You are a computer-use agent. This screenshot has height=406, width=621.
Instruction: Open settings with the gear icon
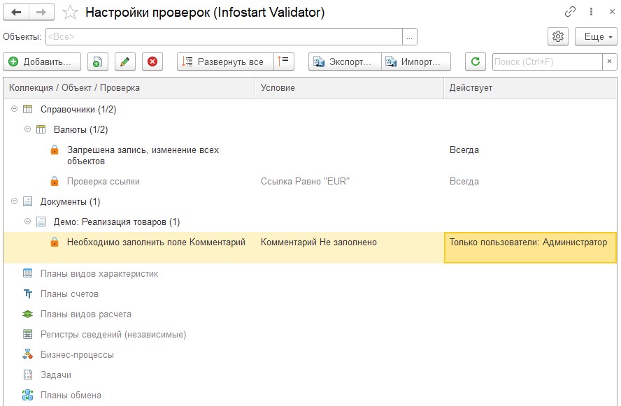[x=557, y=37]
